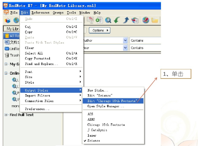
Task: Expand the Connection Files submenu
Action: (51, 101)
